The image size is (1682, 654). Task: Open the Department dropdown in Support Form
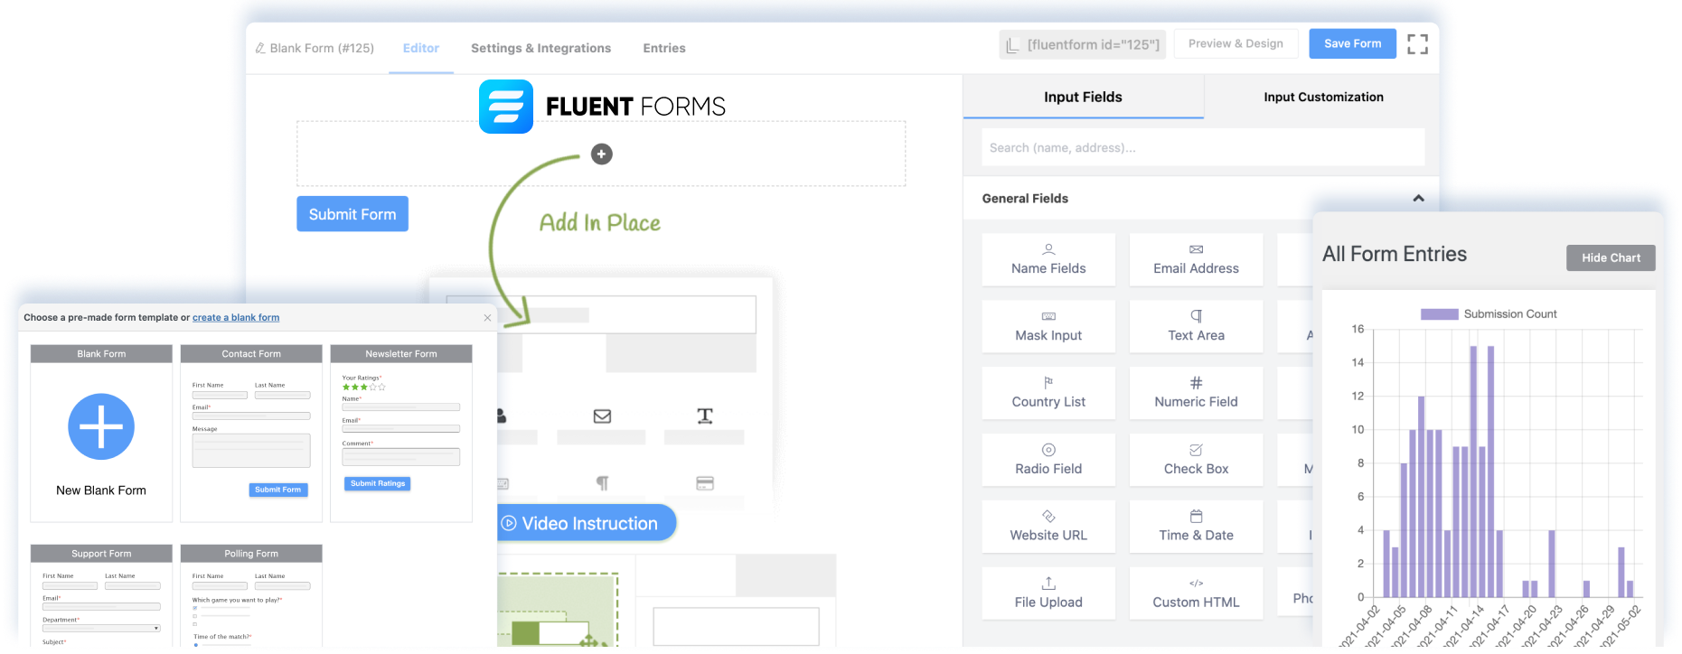coord(101,628)
